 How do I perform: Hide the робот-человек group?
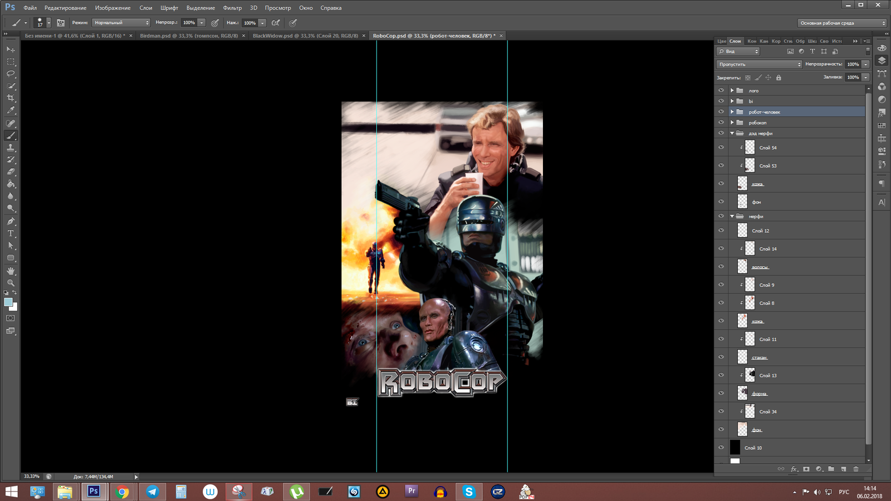(x=721, y=112)
